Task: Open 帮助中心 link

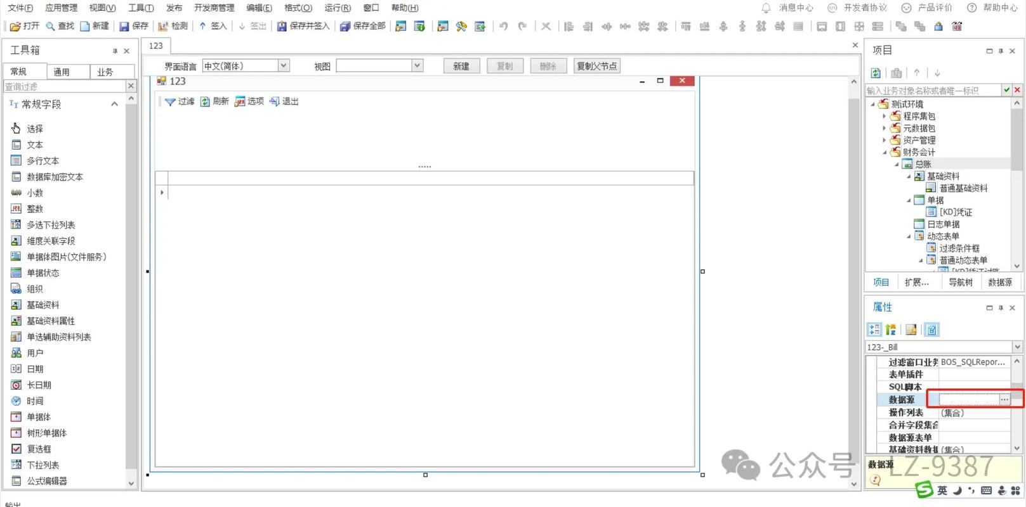Action: tap(992, 8)
